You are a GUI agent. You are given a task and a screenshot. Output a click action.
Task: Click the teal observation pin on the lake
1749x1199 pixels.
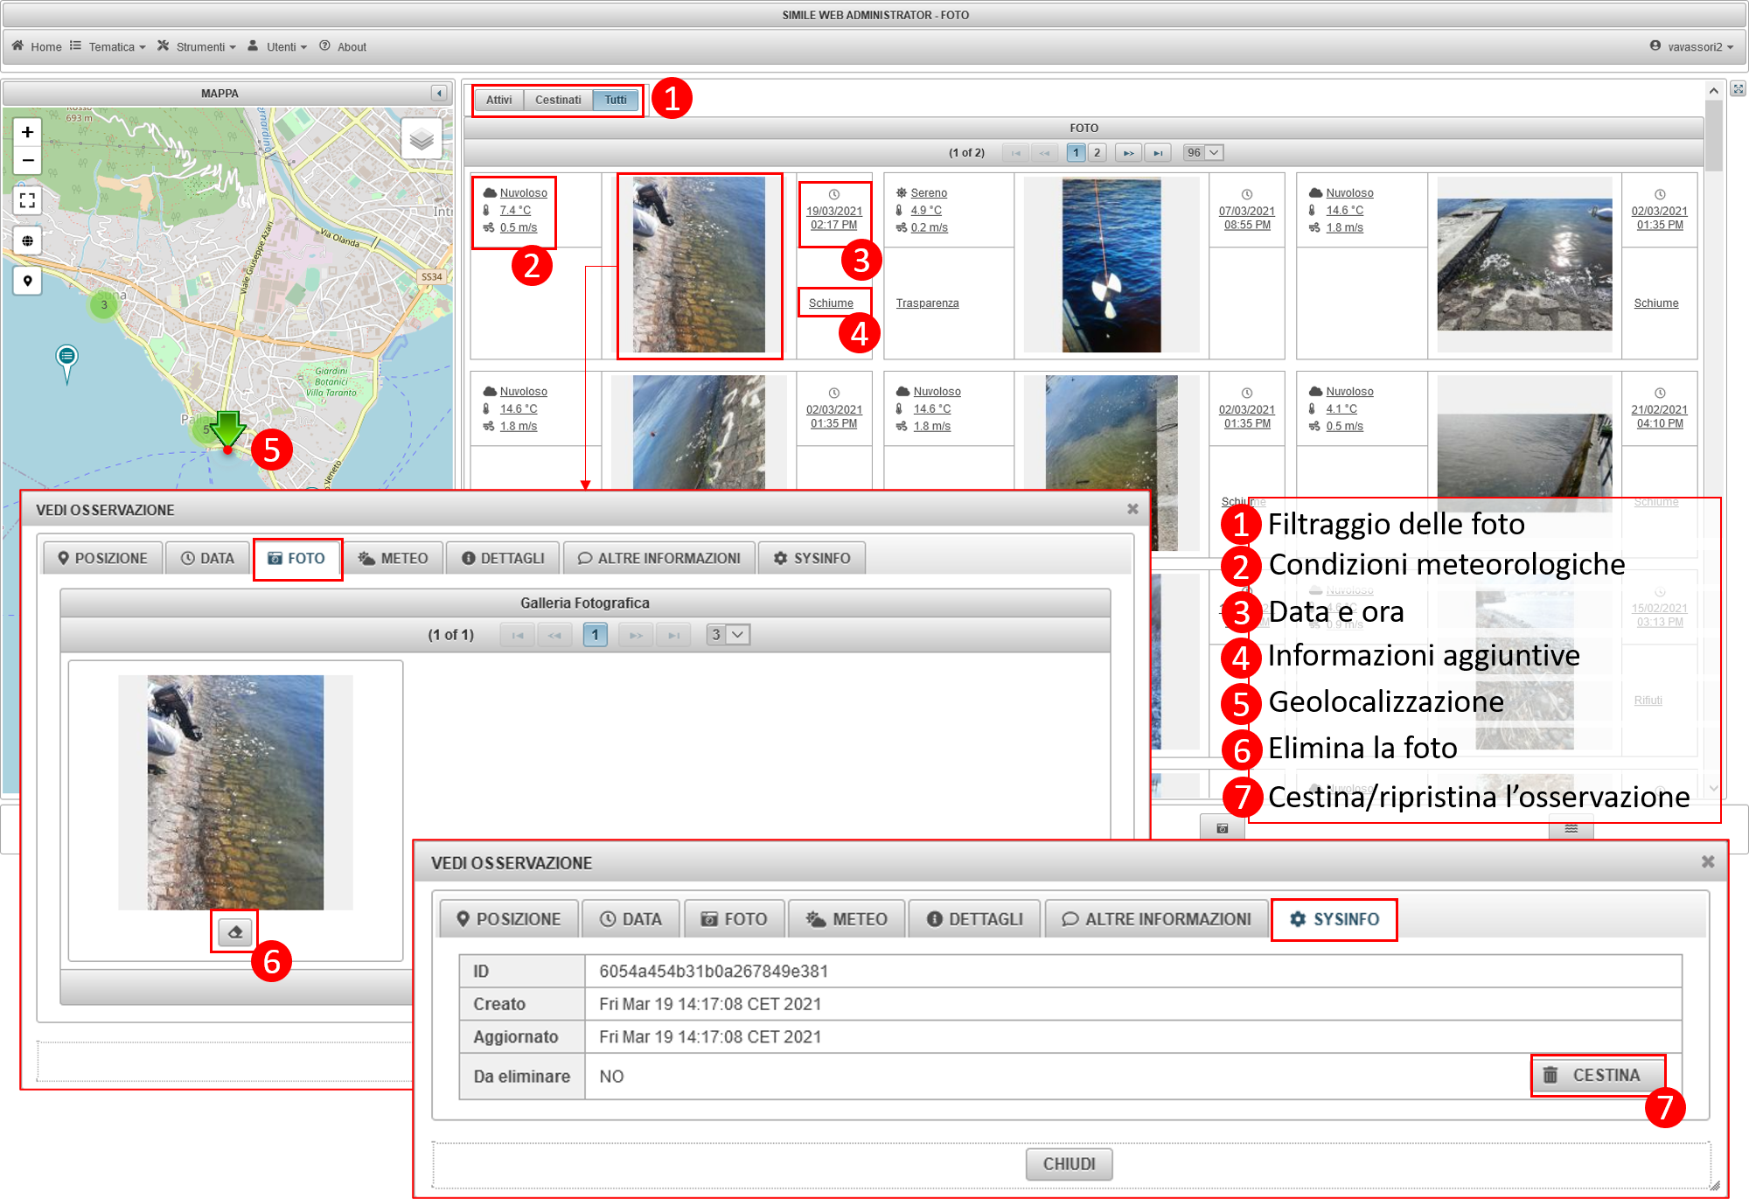(66, 363)
